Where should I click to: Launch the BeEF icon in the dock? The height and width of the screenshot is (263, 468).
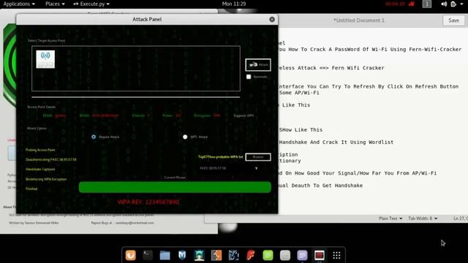[x=233, y=255]
